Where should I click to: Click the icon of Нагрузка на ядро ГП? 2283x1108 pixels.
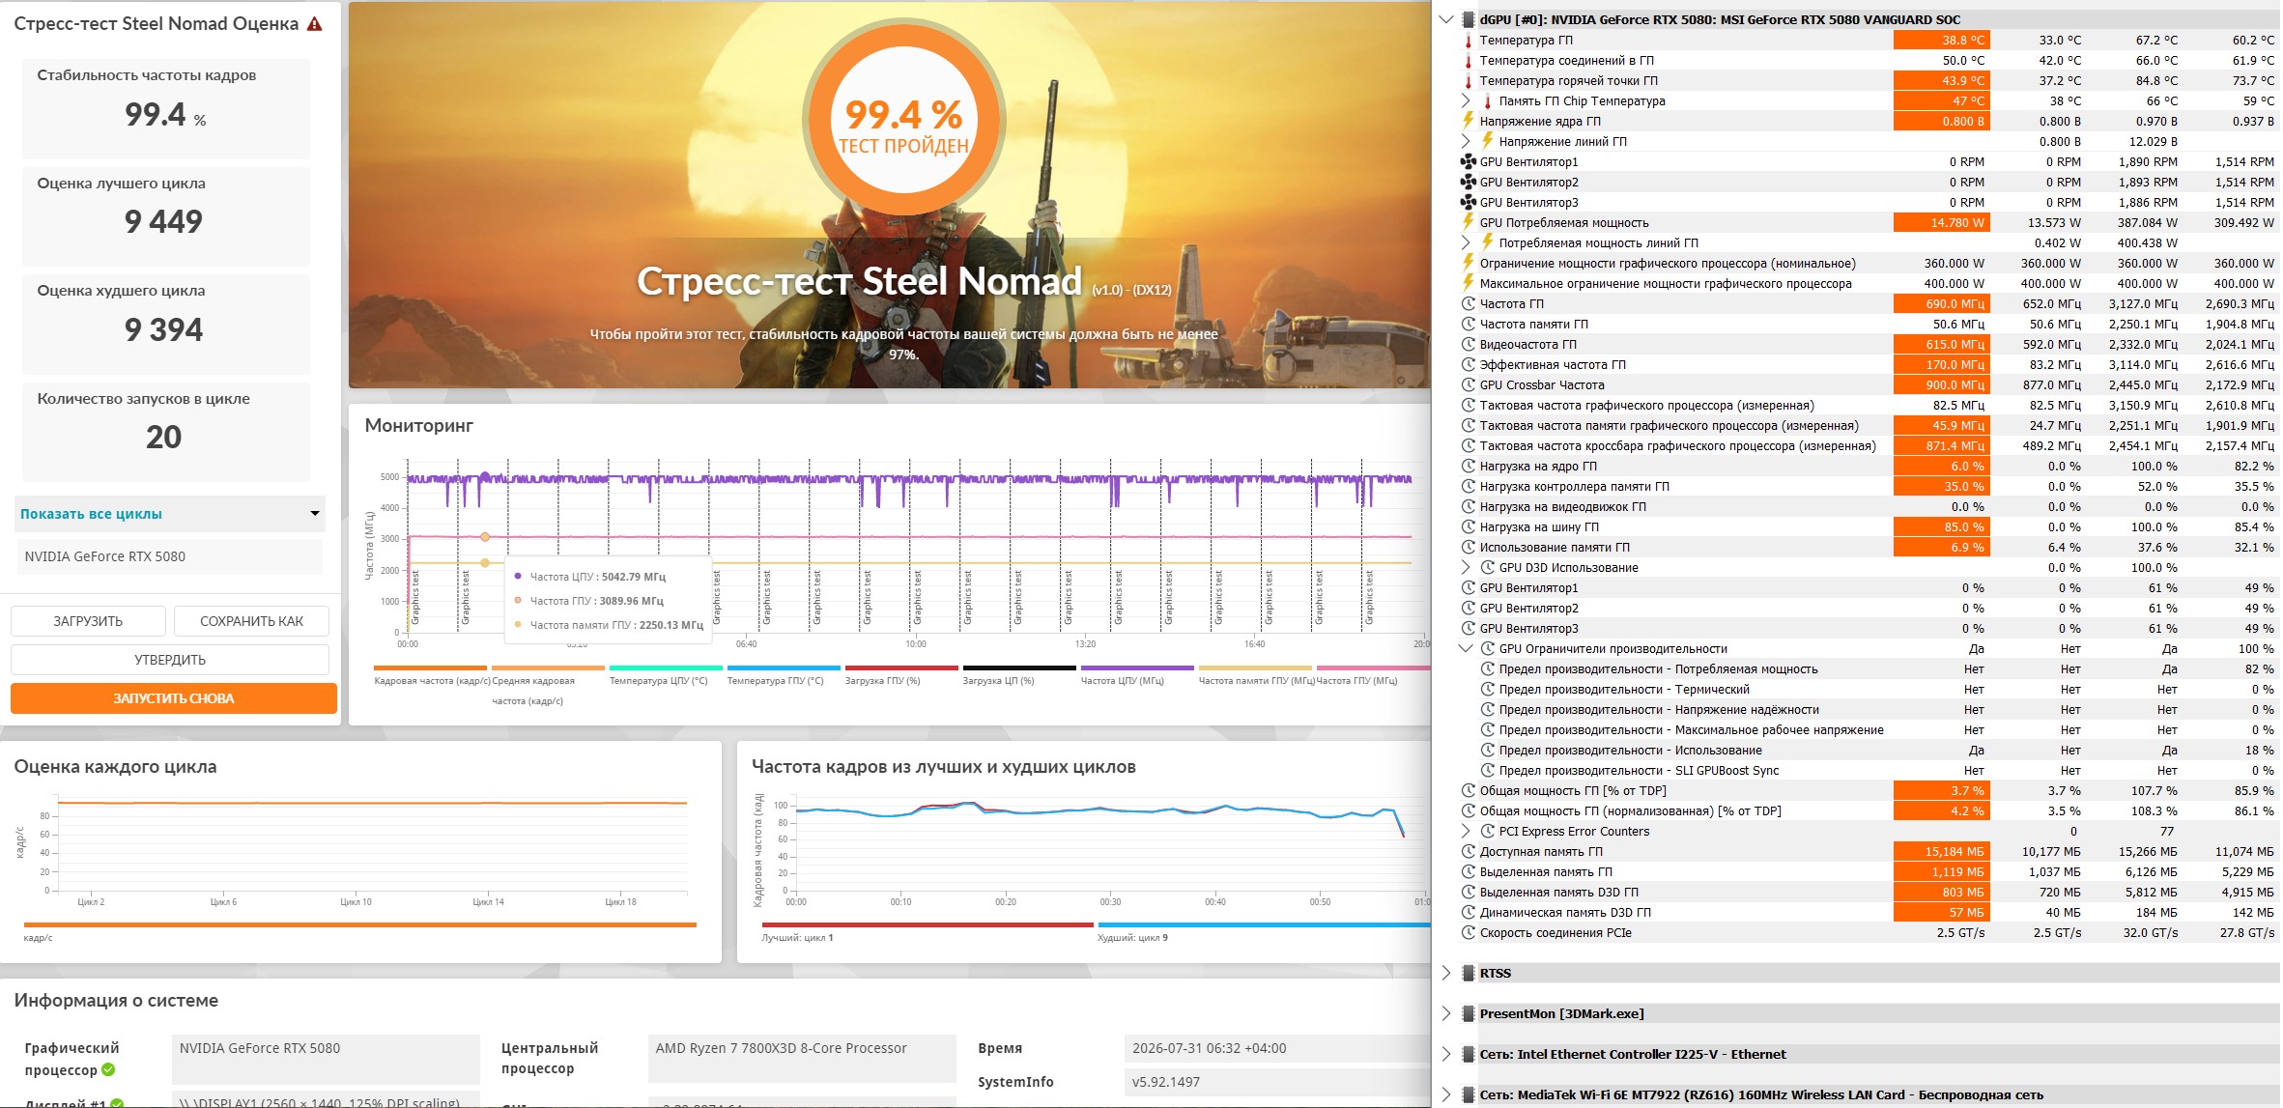[1468, 467]
